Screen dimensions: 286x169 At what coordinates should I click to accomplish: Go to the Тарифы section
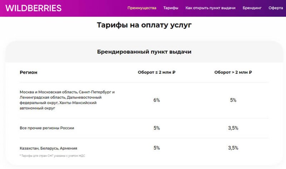[171, 8]
